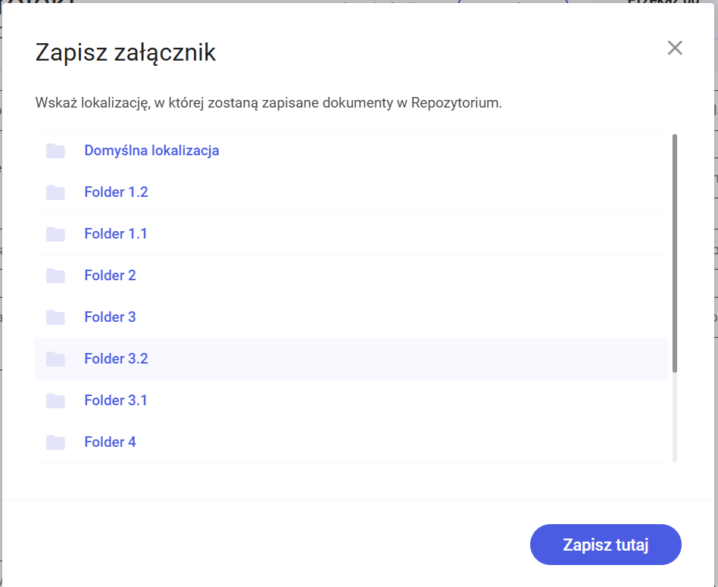Choose the Folder 2 link
The height and width of the screenshot is (587, 718).
[111, 276]
